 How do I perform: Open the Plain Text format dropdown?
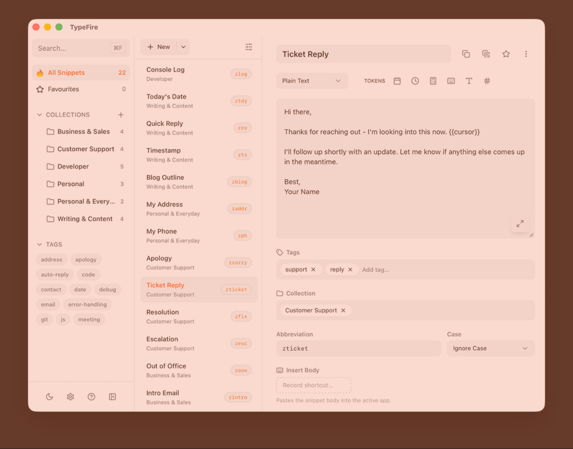(x=312, y=81)
